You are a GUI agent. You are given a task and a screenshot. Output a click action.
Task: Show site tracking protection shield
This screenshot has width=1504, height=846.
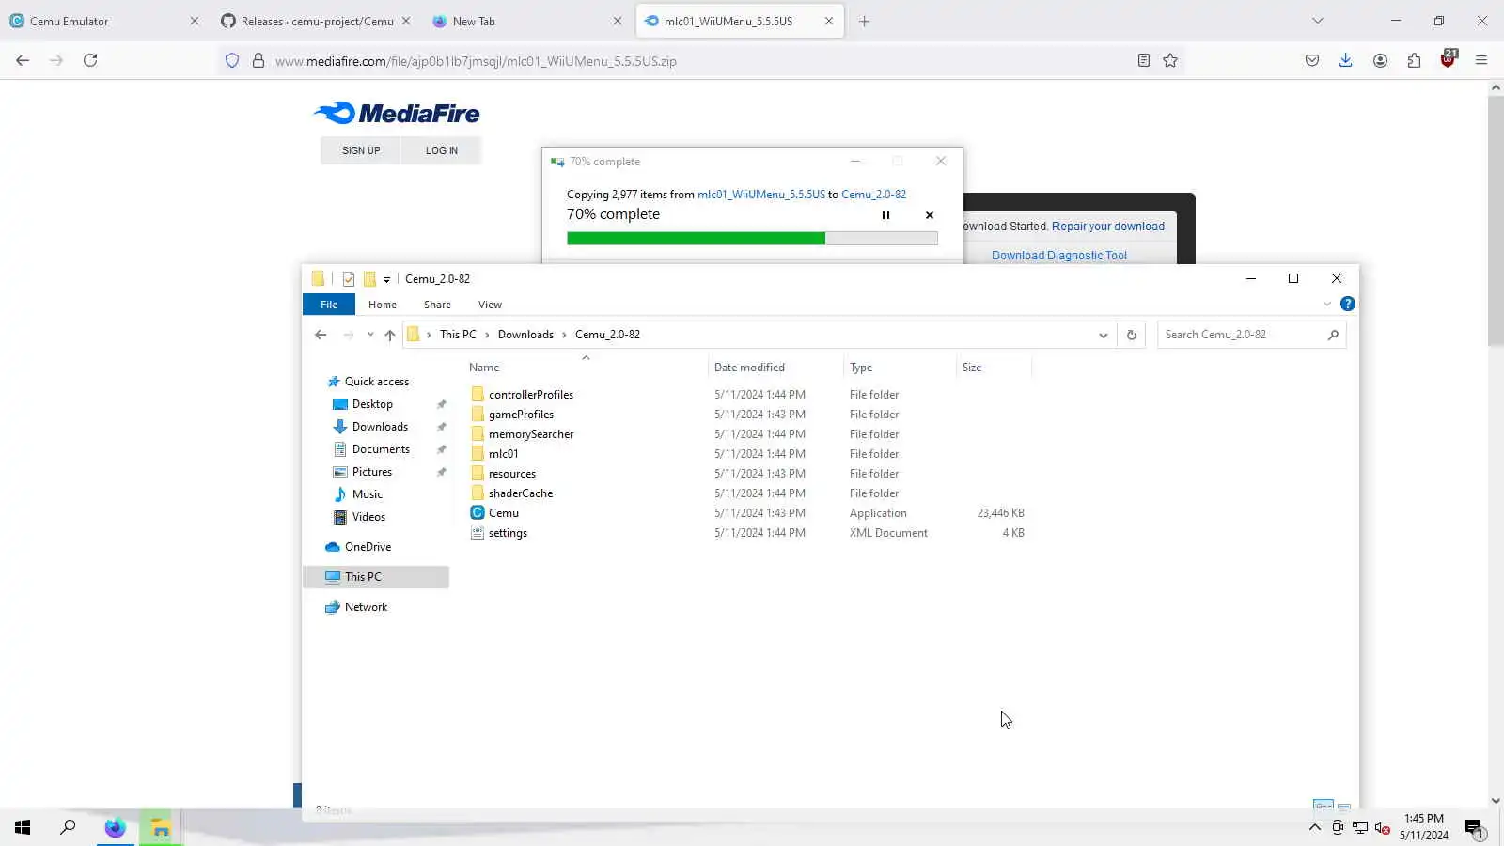[x=232, y=60]
